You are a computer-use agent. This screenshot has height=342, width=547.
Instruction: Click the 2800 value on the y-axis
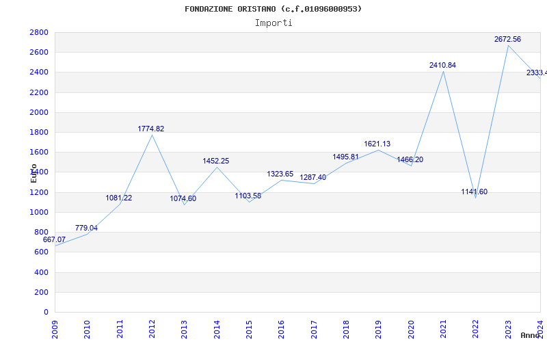(x=39, y=32)
